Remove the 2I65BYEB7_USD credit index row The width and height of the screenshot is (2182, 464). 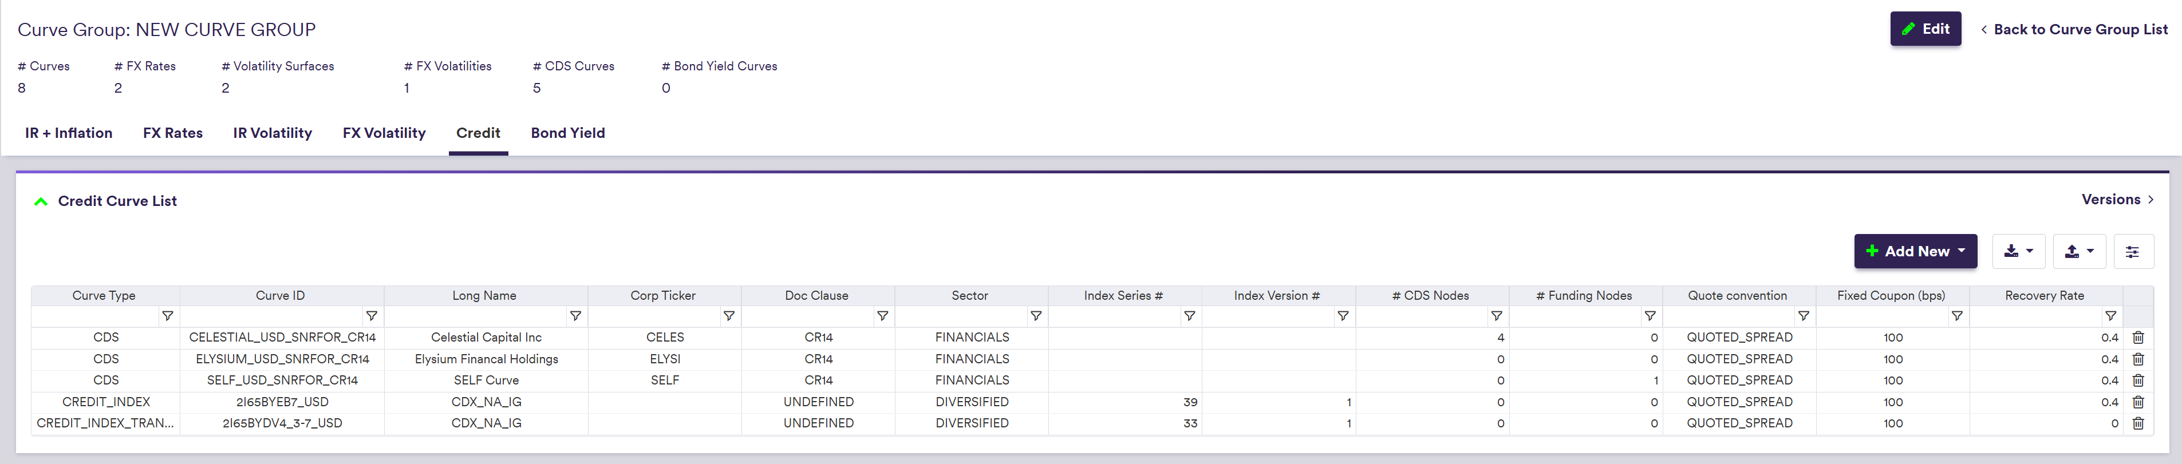[x=2137, y=402]
